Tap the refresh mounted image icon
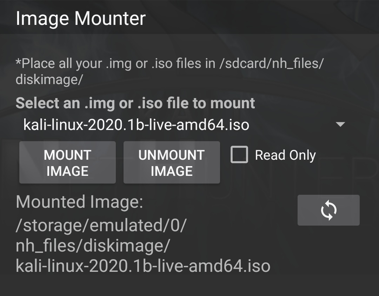 click(x=328, y=210)
